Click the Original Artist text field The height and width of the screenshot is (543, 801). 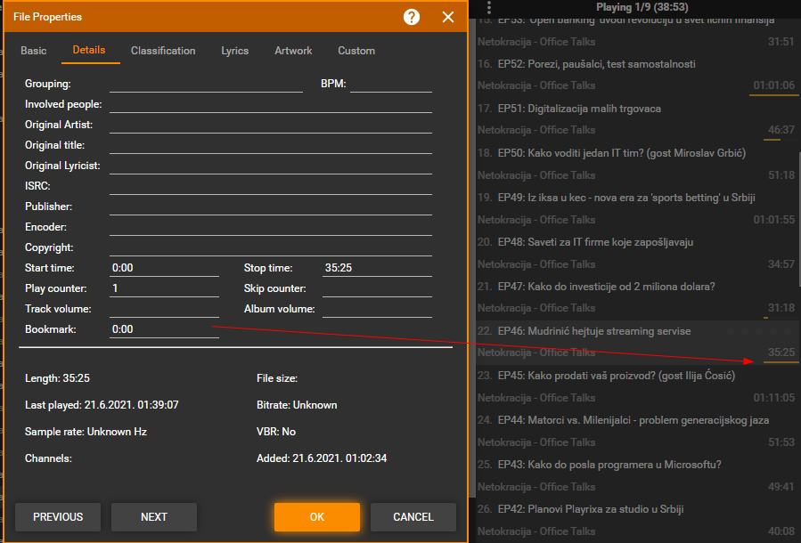(x=270, y=125)
